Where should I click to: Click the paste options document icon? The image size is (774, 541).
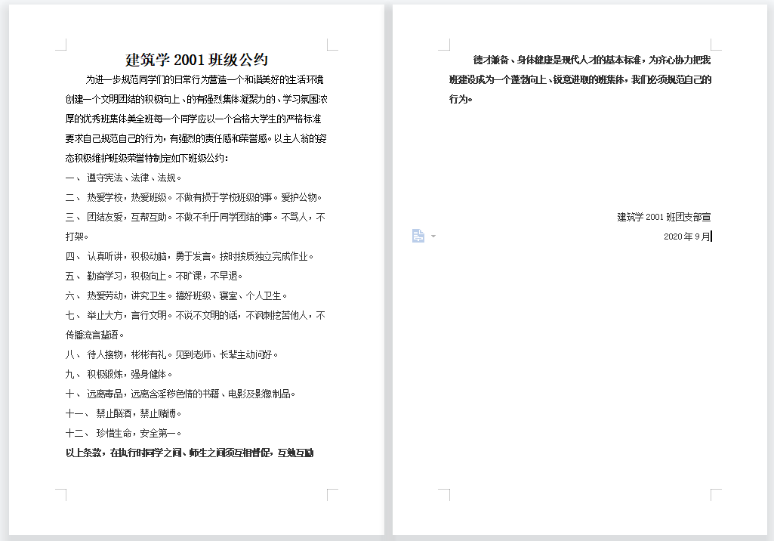(x=418, y=236)
